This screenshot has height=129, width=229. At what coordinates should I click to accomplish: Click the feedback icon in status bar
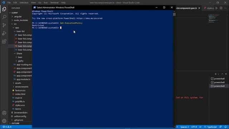[x=220, y=127]
